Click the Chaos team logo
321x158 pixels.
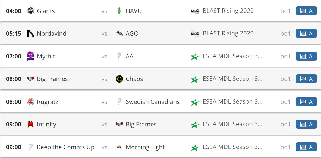click(x=119, y=79)
